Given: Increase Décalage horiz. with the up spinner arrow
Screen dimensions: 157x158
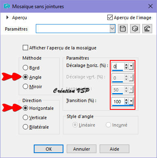Looking at the screenshot, I should [126, 65].
